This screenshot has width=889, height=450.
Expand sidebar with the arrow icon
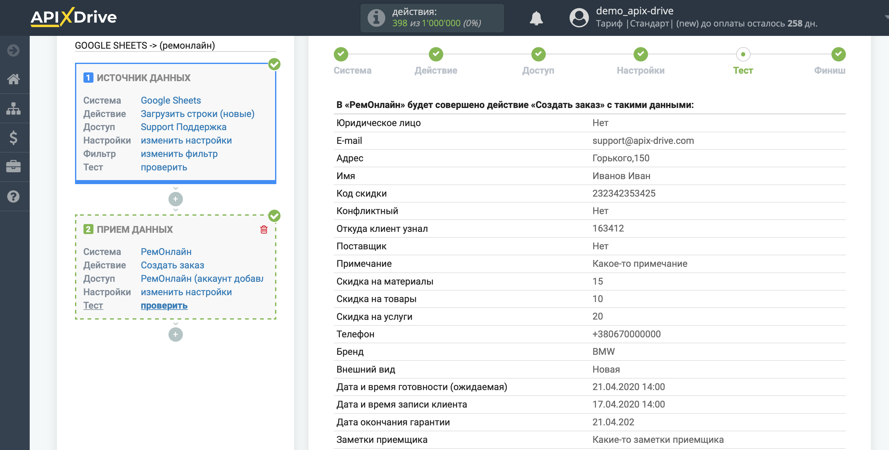click(x=13, y=50)
